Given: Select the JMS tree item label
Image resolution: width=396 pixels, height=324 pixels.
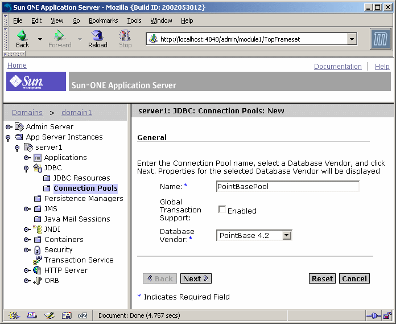Looking at the screenshot, I should (x=51, y=209).
